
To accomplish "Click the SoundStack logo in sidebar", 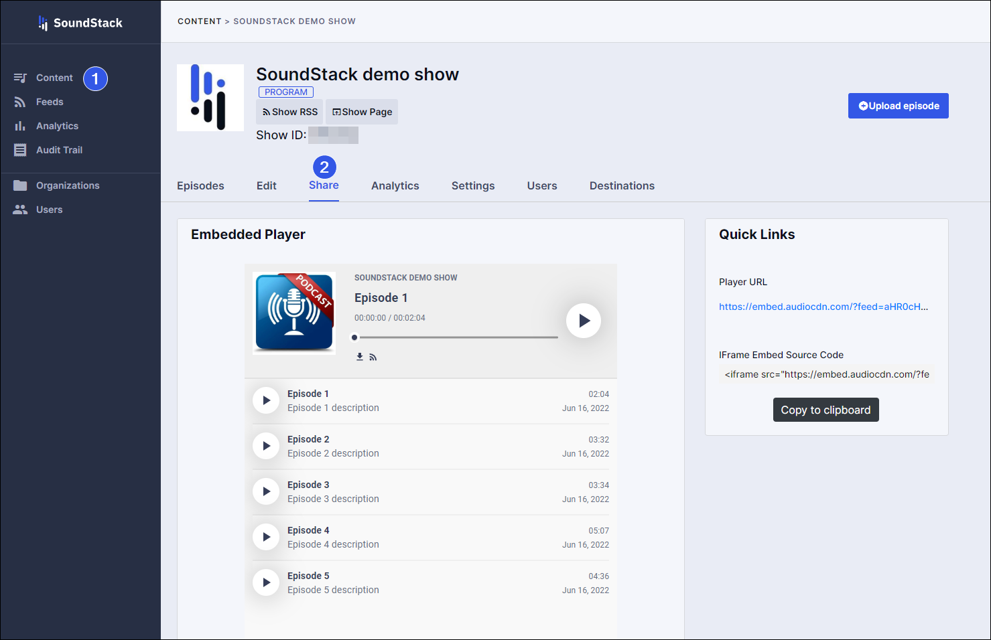I will click(80, 23).
